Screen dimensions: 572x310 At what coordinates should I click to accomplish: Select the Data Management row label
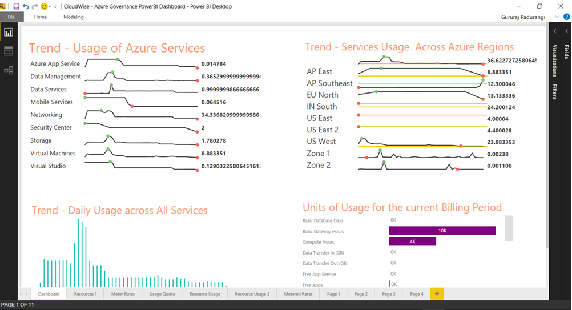point(56,77)
